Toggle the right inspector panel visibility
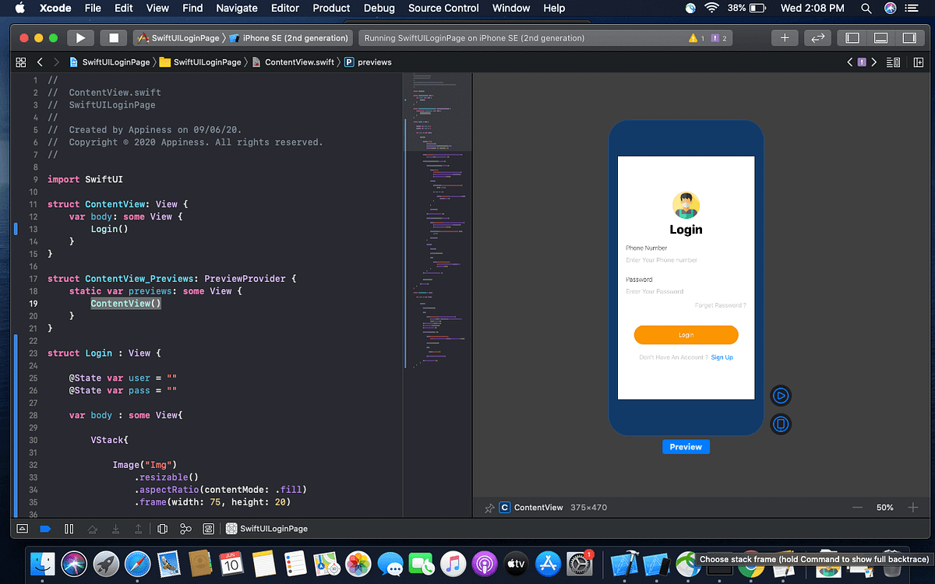 909,37
